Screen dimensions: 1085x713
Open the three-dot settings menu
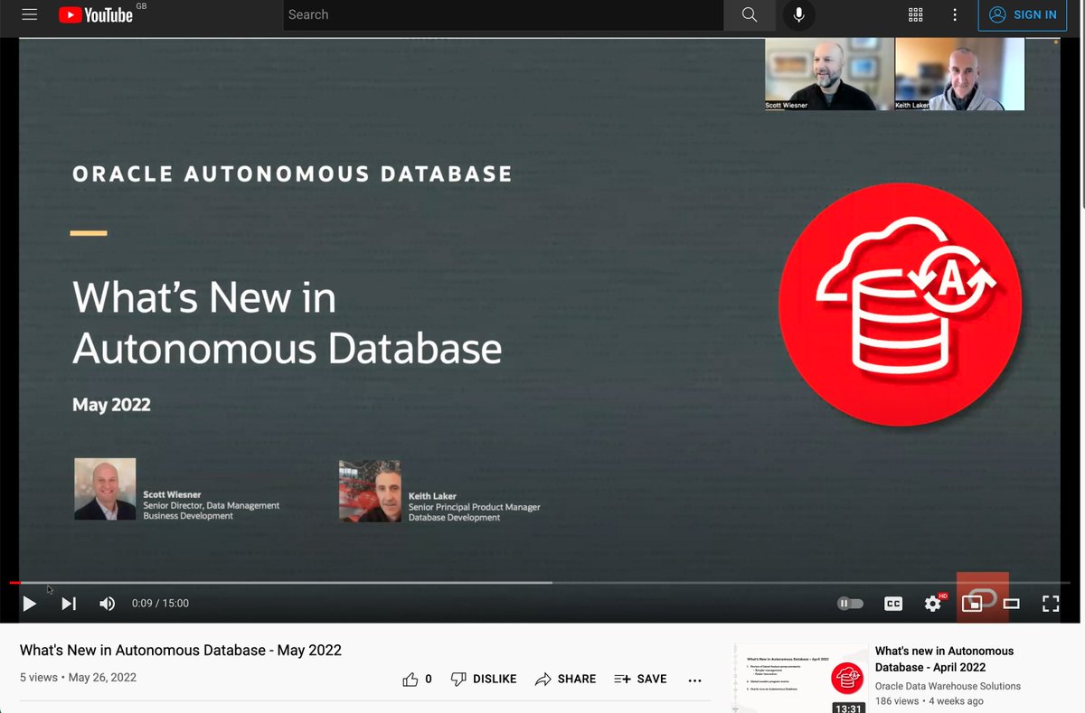(955, 14)
